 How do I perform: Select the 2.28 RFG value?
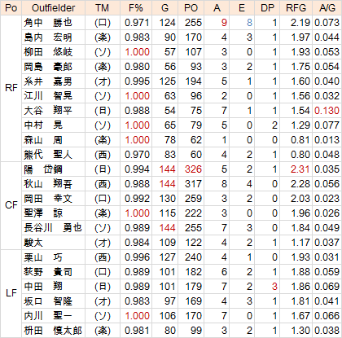[x=300, y=184]
